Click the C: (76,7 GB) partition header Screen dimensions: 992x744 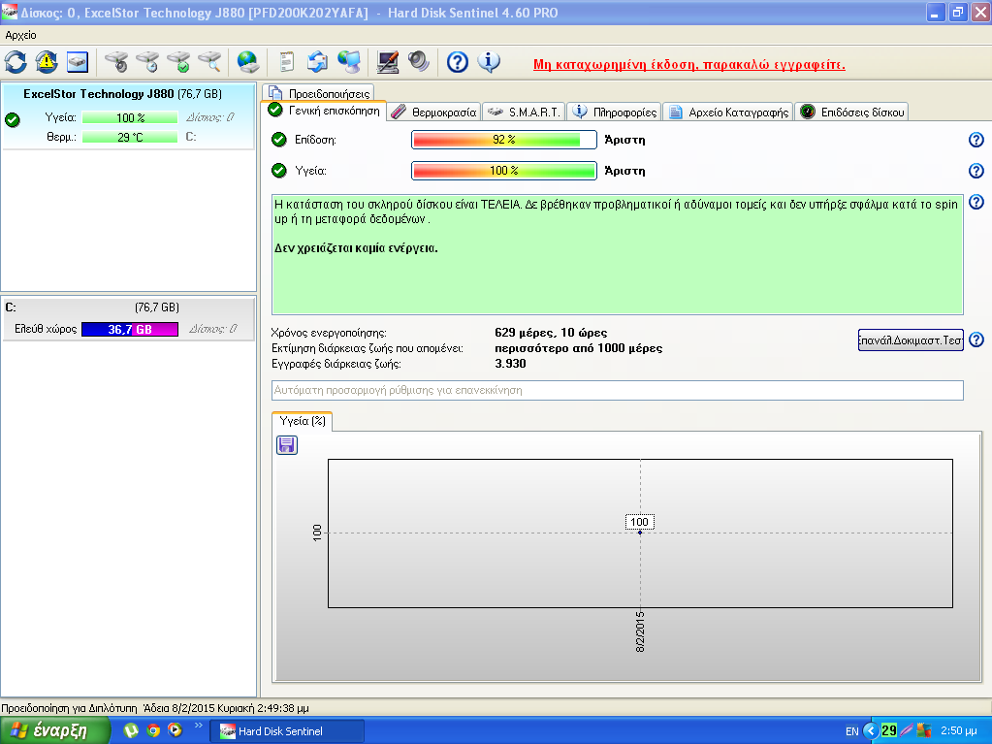128,307
